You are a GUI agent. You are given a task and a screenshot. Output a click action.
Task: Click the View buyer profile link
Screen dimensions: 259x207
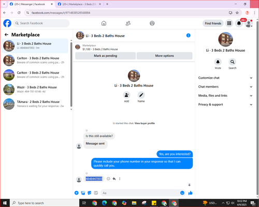145,123
